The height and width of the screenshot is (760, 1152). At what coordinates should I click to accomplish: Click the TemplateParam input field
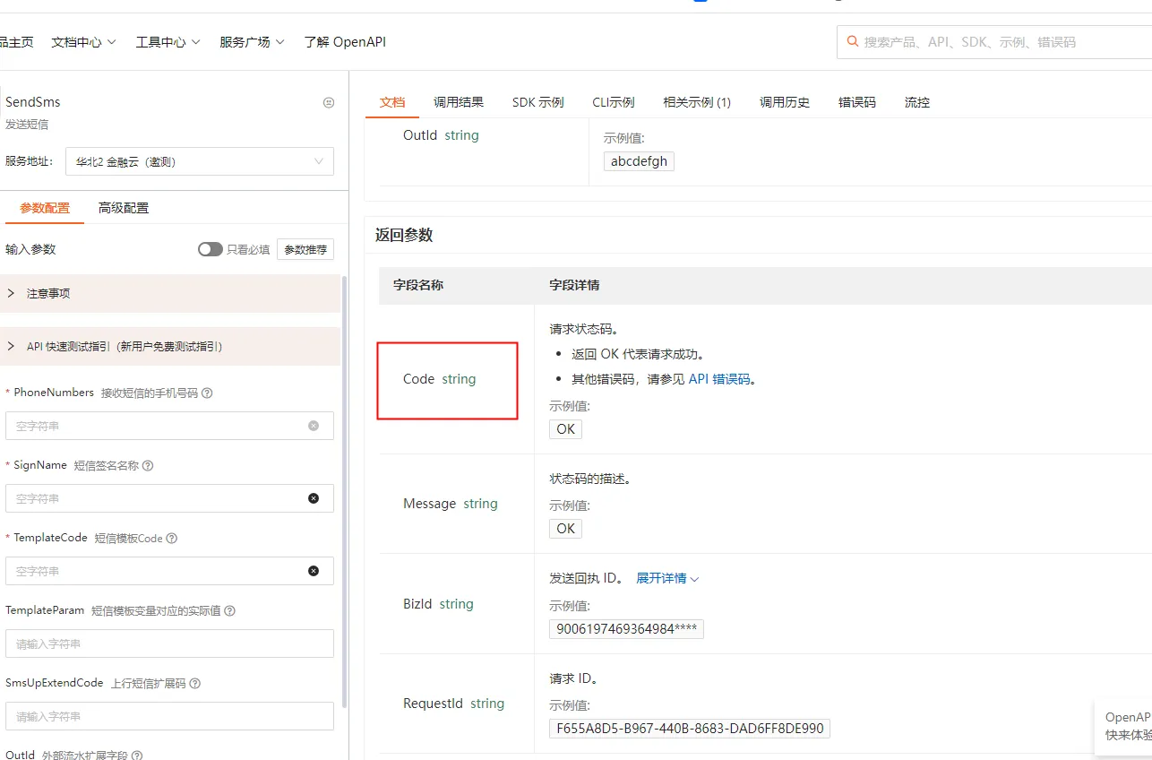click(169, 643)
